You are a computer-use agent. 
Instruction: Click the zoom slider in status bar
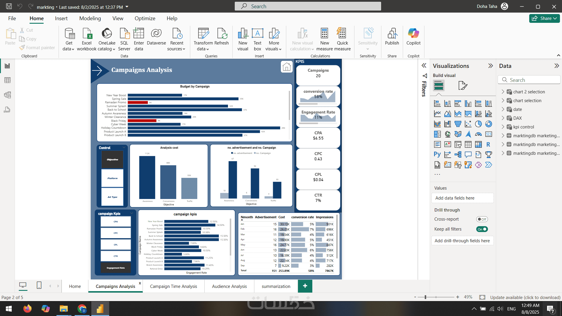pyautogui.click(x=425, y=297)
